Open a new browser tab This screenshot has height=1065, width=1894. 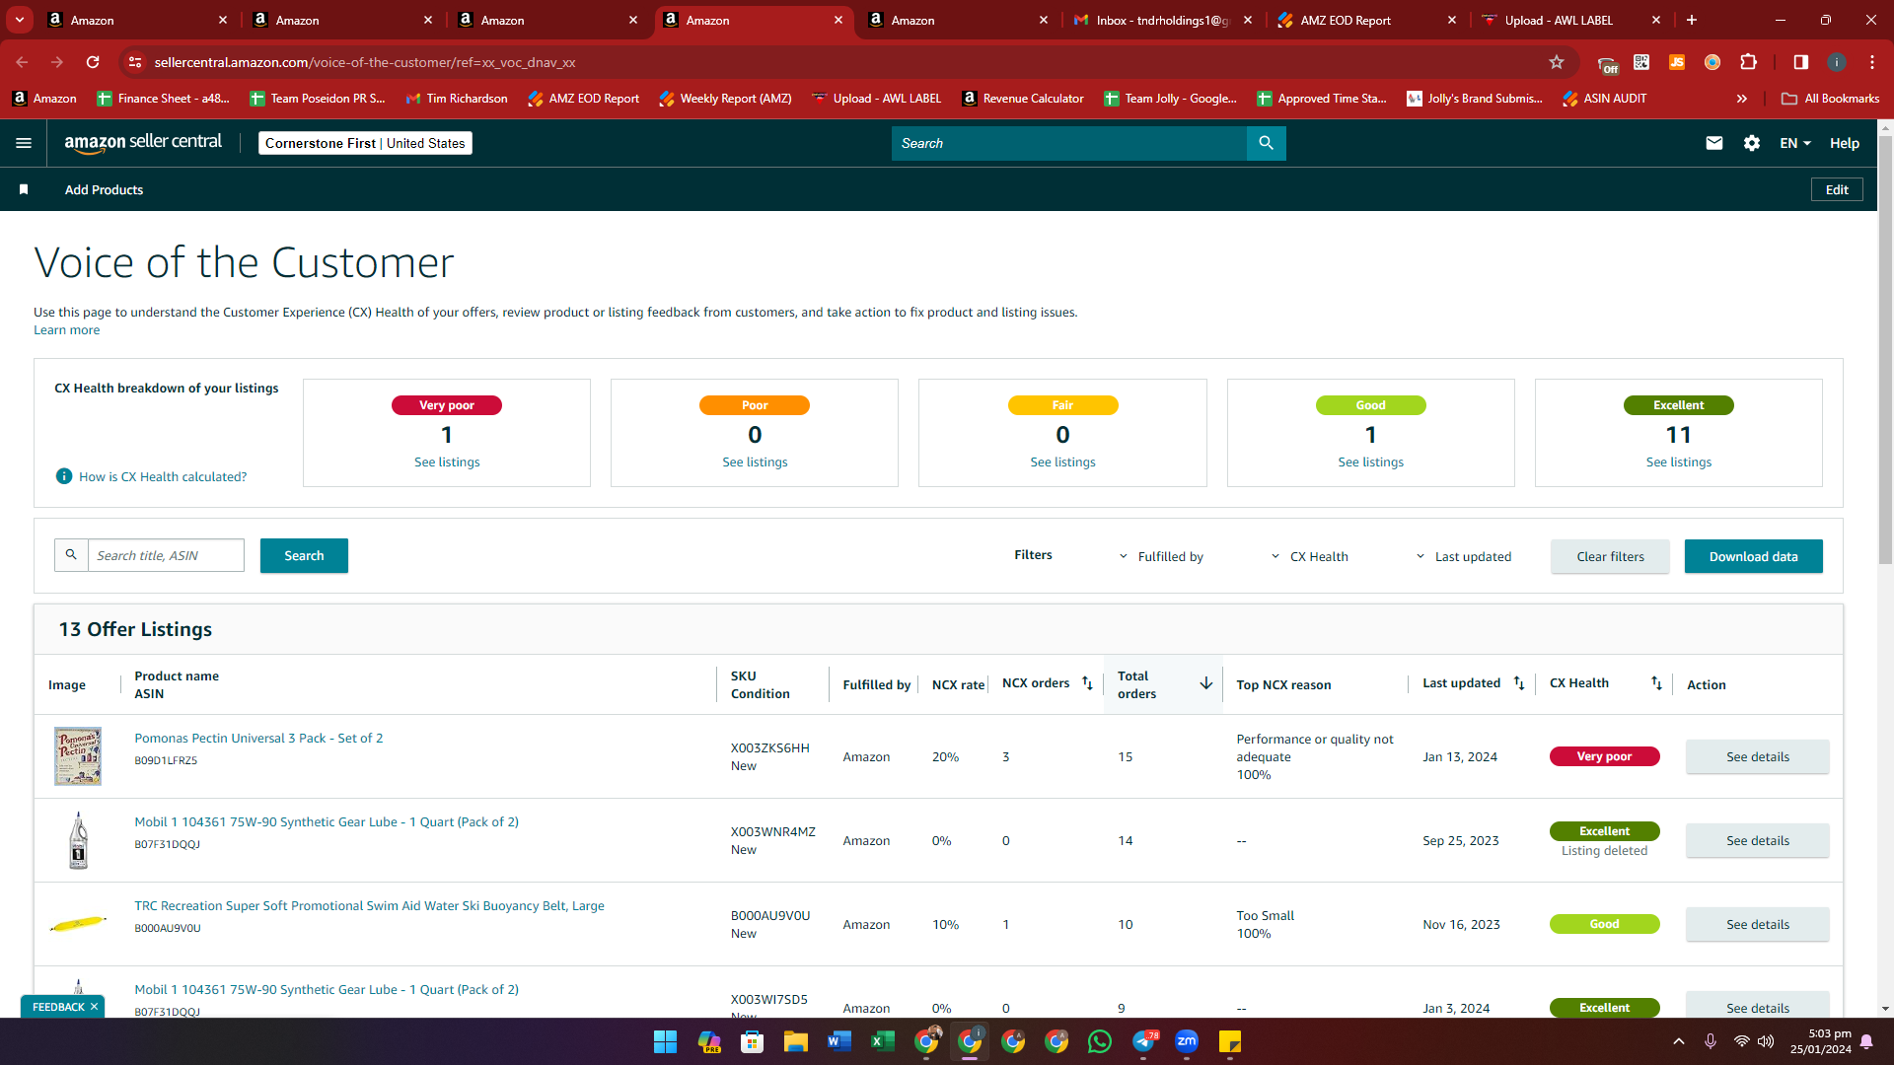(1692, 20)
